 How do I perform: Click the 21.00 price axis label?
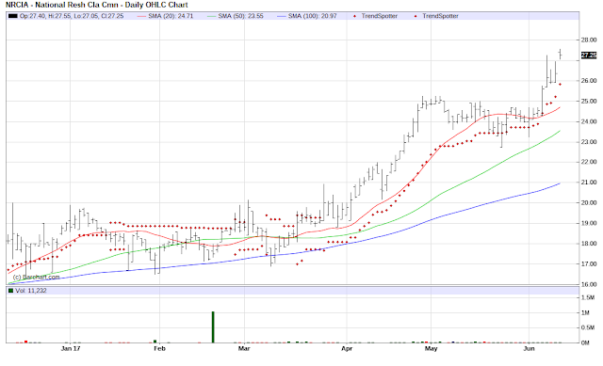point(589,183)
